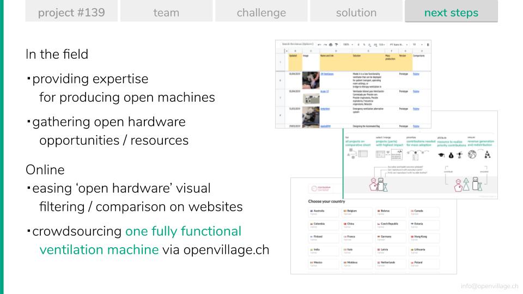Open first row name link in spreadsheet
The image size is (523, 294).
(327, 74)
